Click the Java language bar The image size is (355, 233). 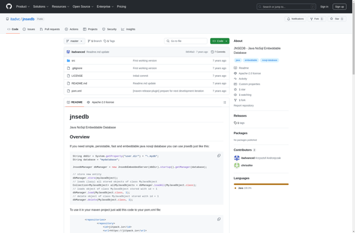[x=261, y=184]
